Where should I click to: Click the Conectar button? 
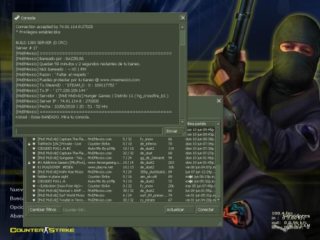click(207, 210)
